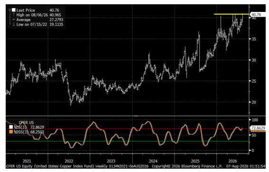
Task: Click the Low marker icon in legend
Action: (14, 24)
